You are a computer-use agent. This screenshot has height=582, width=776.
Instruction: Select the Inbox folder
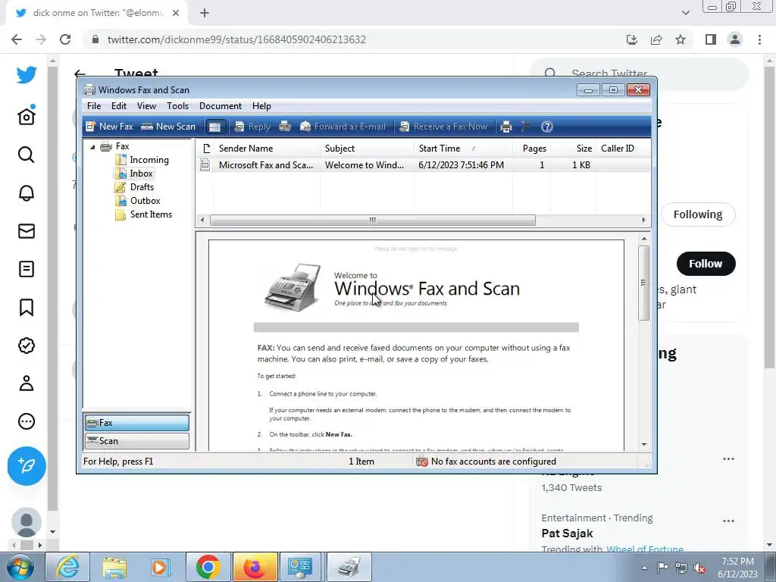pyautogui.click(x=141, y=174)
